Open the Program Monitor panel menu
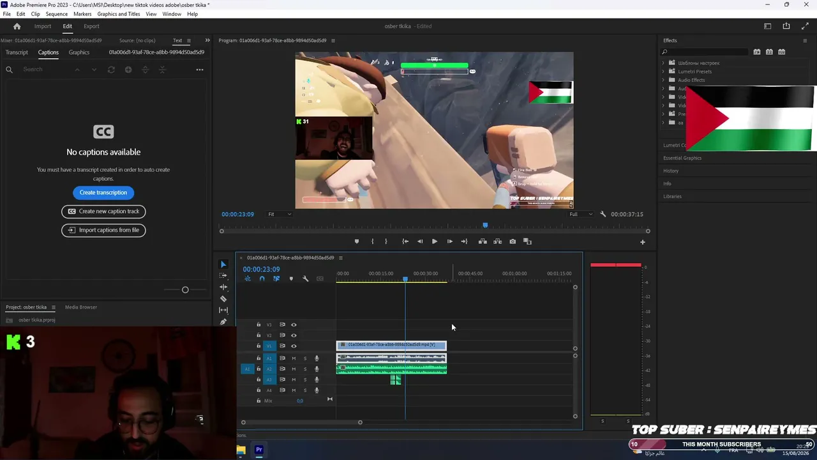 coord(333,41)
